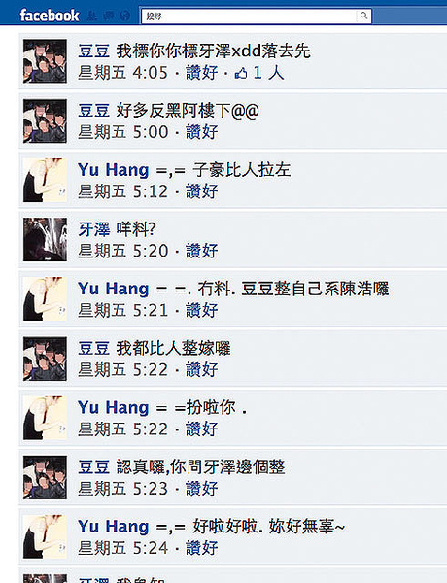Like the 4:05 comment via 讚好

click(201, 73)
